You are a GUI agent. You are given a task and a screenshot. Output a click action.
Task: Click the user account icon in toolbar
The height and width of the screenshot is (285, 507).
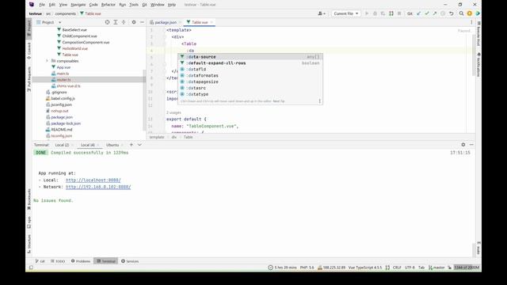[x=321, y=13]
